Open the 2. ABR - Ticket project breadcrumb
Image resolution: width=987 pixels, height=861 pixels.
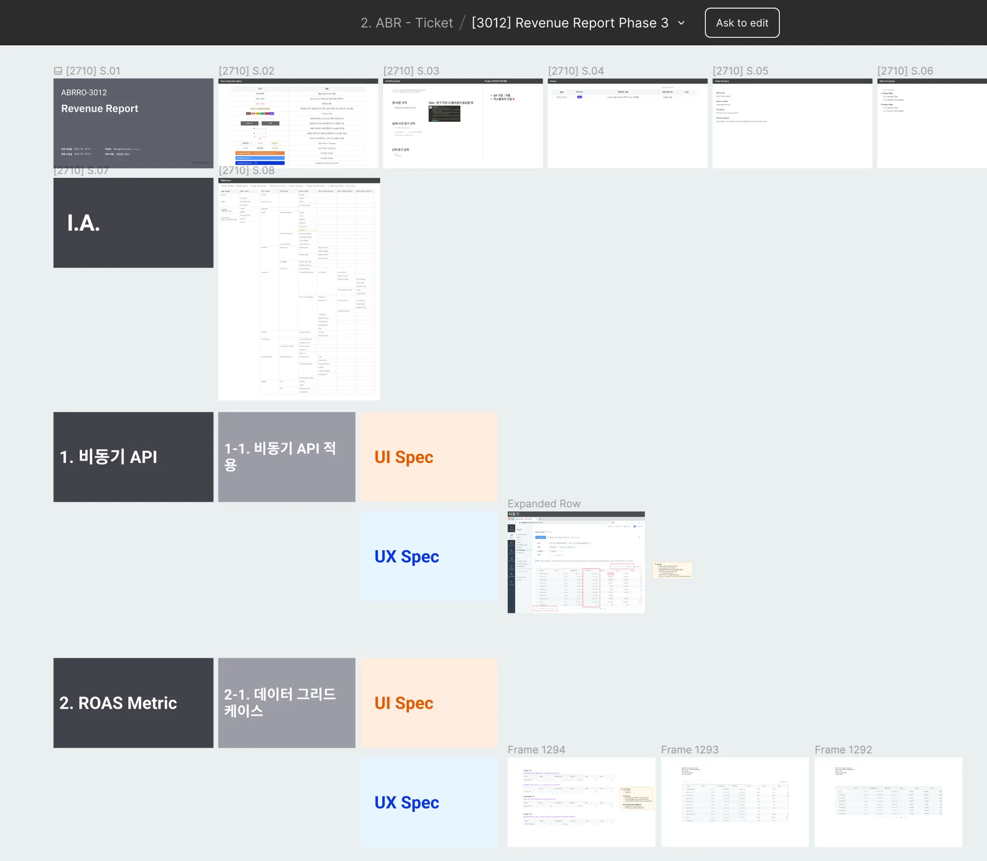coord(406,23)
